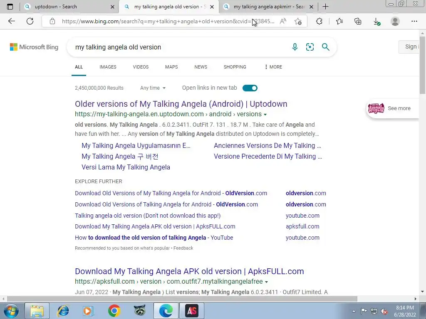Show the Downloads panel
Screen dimensions: 426x319
376,22
